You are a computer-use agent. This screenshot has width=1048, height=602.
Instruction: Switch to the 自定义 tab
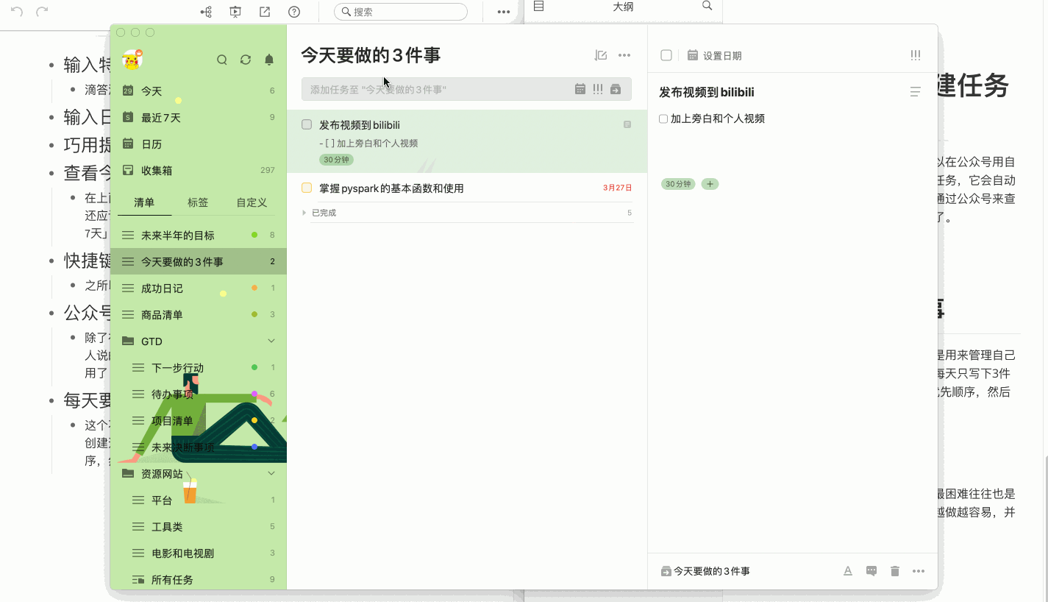point(252,202)
